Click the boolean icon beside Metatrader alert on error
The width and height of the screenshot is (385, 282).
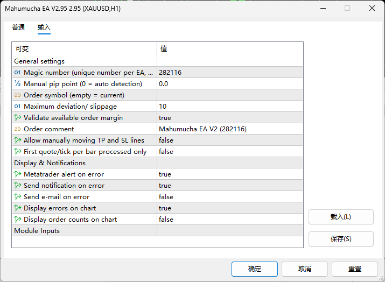17,174
